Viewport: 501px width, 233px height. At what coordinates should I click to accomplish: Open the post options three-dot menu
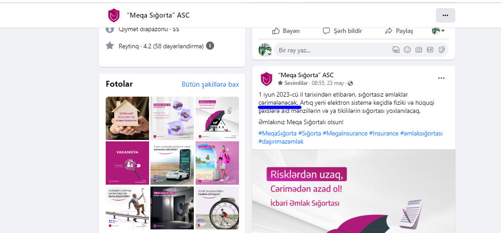pyautogui.click(x=441, y=78)
